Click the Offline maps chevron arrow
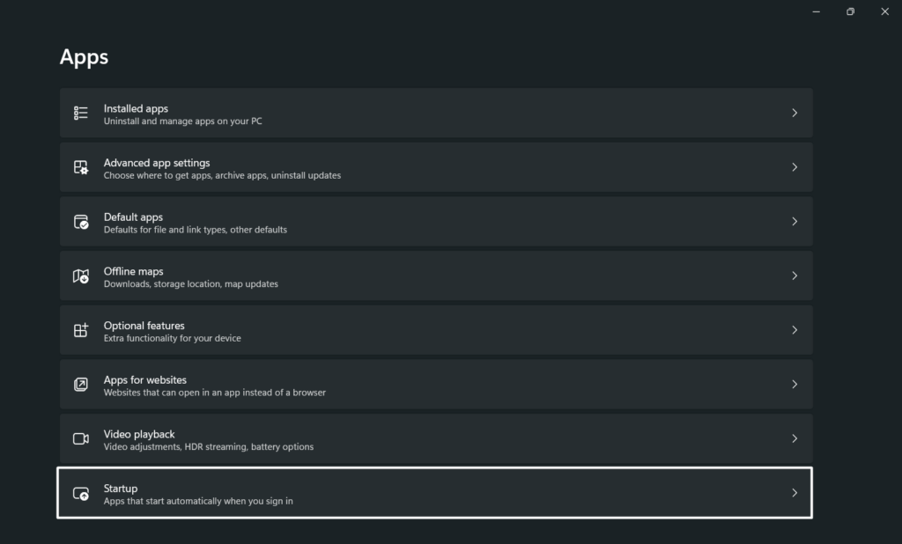902x544 pixels. click(x=794, y=276)
